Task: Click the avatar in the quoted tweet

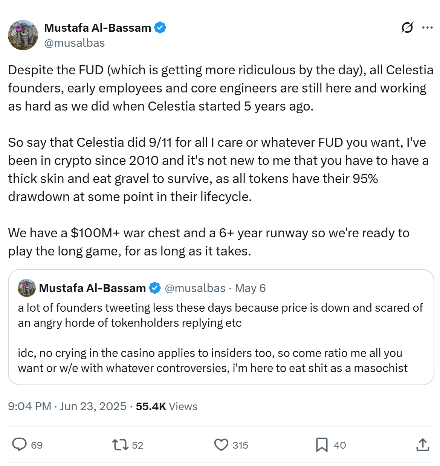Action: point(25,288)
